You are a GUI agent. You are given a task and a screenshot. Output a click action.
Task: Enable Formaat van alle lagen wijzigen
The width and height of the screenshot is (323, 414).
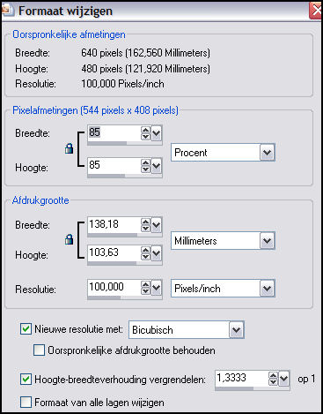pyautogui.click(x=26, y=402)
